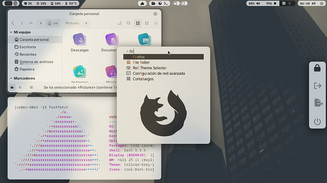Log out from the power menu
327x183 pixels.
tap(317, 86)
